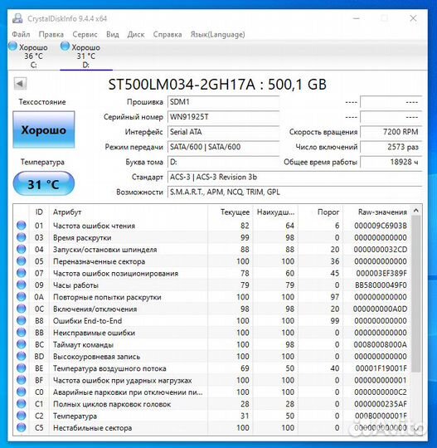Open the Сервис menu
This screenshot has width=437, height=448.
[x=85, y=34]
